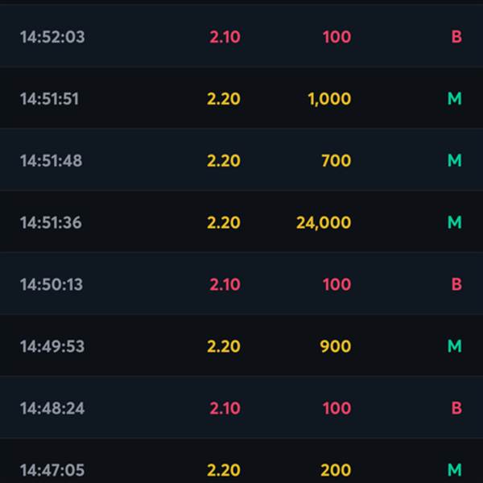Click the M marker at 14:51:36
The width and height of the screenshot is (483, 483).
454,222
